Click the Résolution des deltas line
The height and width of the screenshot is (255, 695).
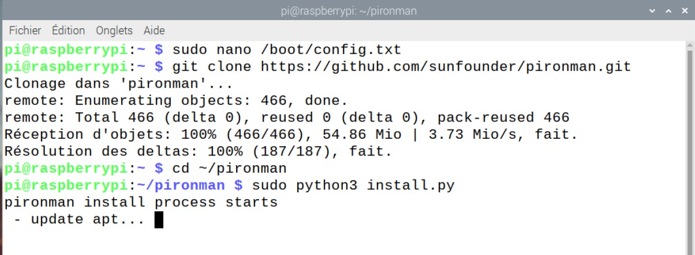point(198,152)
